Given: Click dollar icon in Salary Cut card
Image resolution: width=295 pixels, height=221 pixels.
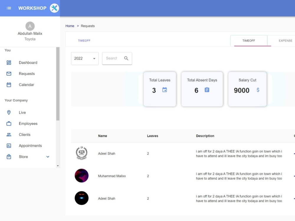Looking at the screenshot, I should [x=258, y=90].
